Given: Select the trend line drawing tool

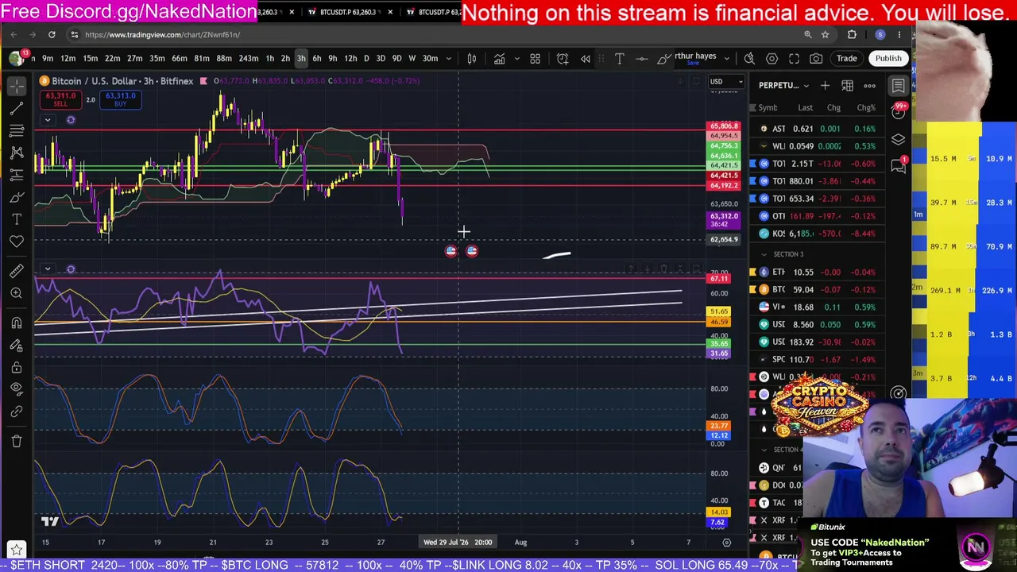Looking at the screenshot, I should point(17,109).
